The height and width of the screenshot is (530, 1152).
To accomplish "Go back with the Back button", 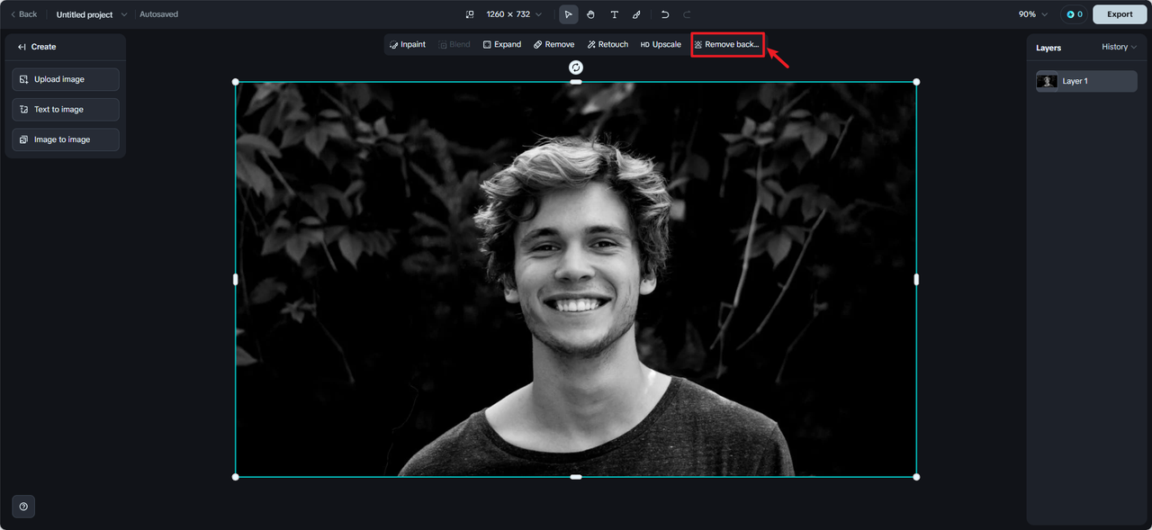I will click(x=23, y=14).
